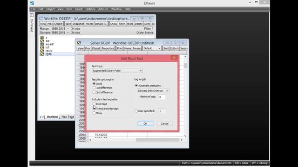Click the New Page tab in workfile
Screen dimensions: 298x167
(68, 117)
